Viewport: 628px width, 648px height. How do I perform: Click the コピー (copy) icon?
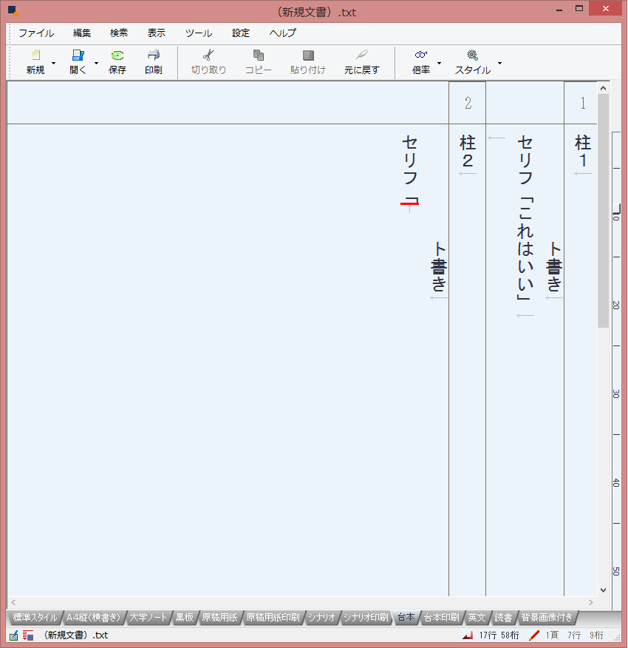tap(259, 55)
